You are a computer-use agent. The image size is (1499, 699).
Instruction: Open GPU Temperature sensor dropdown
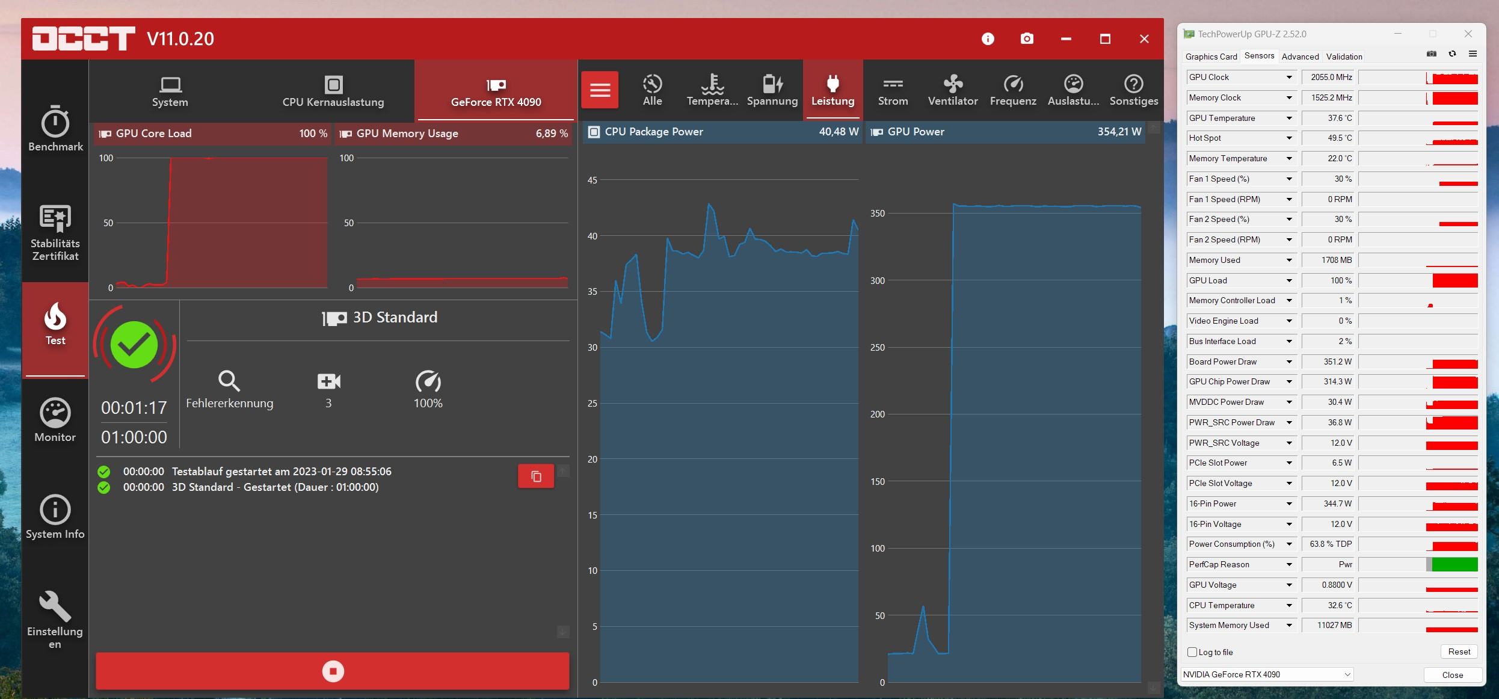pos(1289,119)
